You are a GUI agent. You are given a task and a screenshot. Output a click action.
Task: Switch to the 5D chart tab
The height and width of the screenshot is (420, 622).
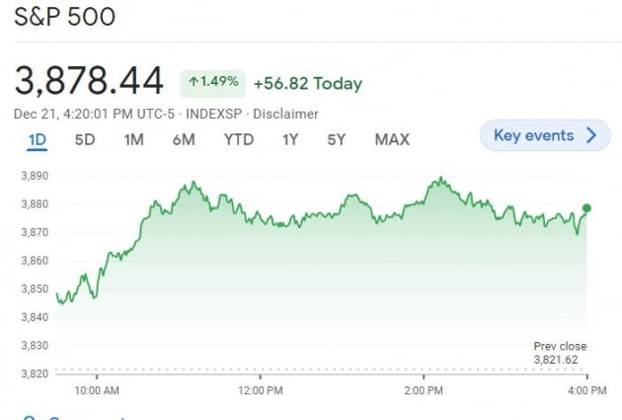pyautogui.click(x=85, y=139)
